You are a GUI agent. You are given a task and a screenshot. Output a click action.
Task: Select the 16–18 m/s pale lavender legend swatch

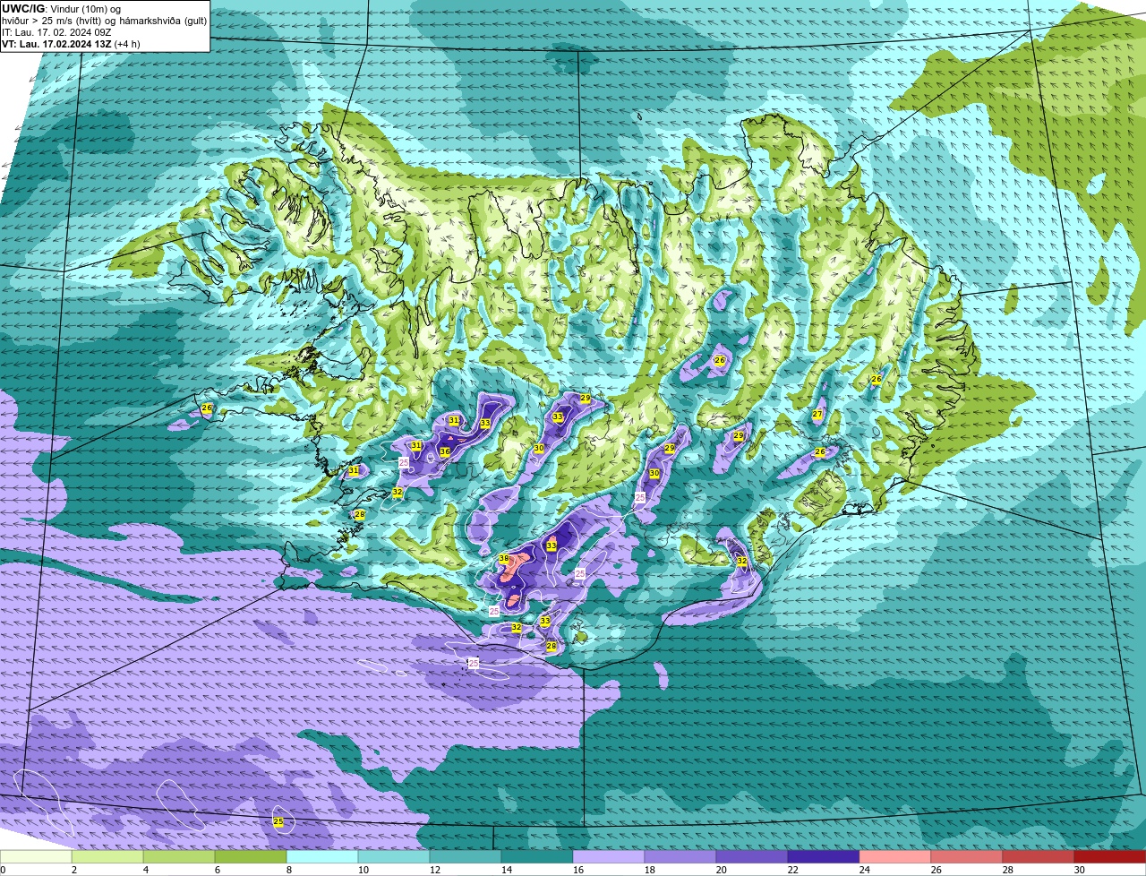pos(609,856)
